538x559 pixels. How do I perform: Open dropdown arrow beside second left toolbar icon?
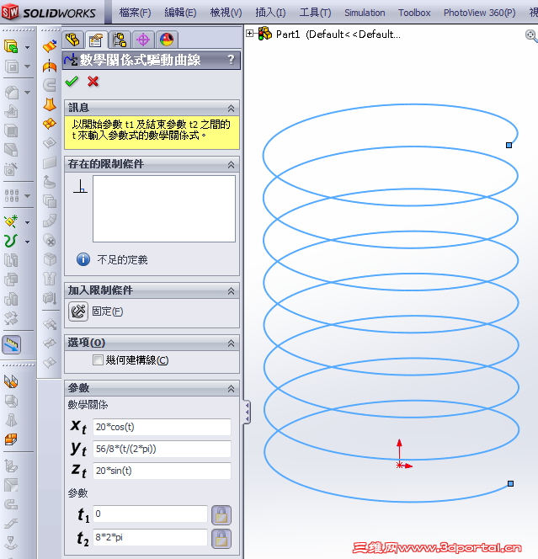27,67
